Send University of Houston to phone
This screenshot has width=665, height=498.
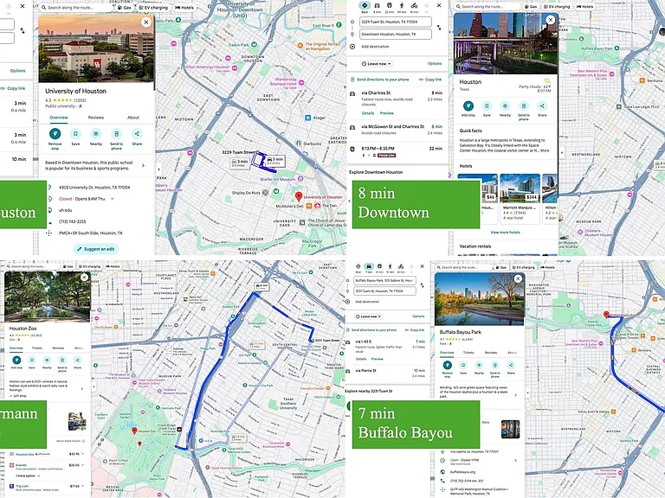tap(117, 134)
